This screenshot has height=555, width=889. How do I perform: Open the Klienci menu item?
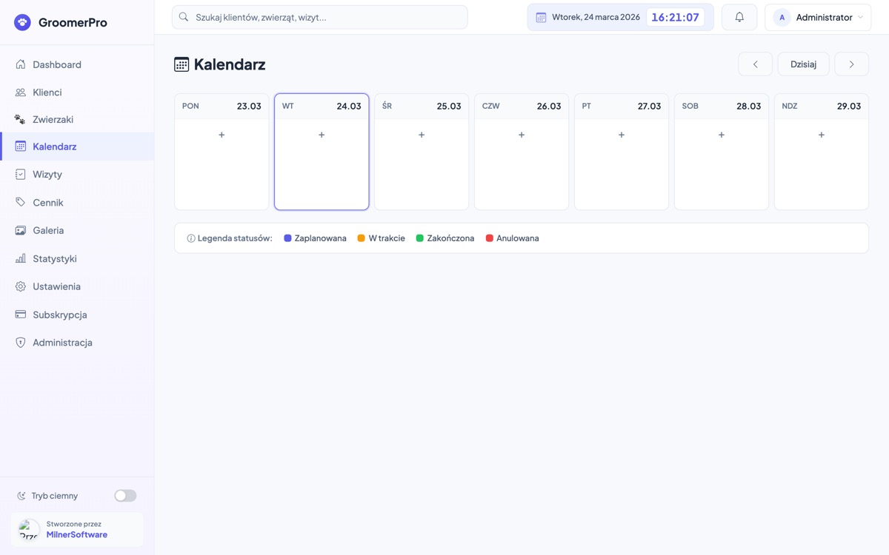click(x=47, y=92)
